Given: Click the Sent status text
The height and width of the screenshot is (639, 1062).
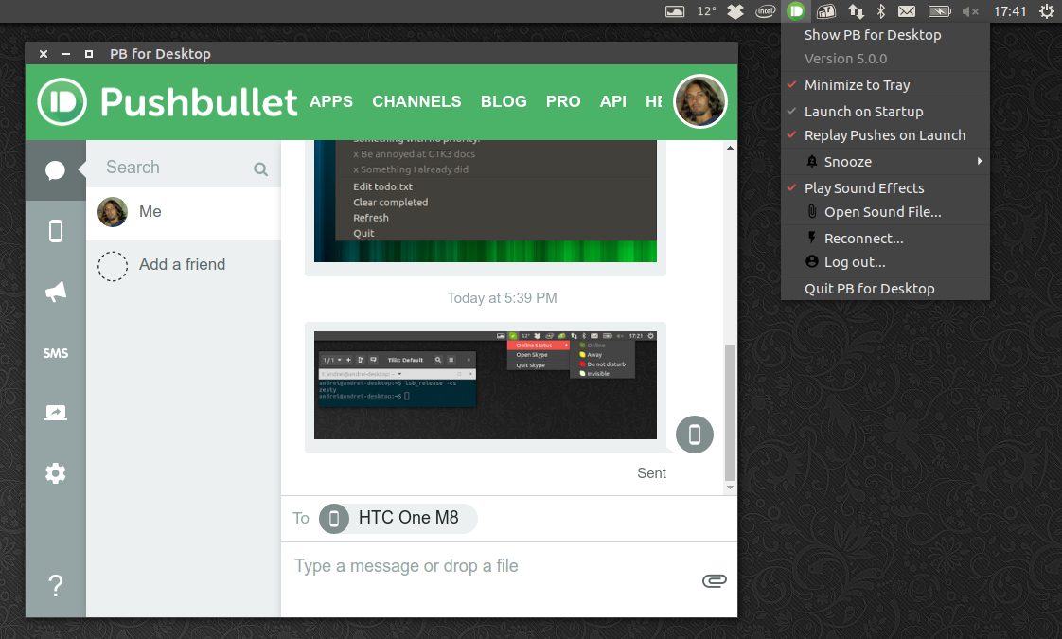Looking at the screenshot, I should pos(651,473).
